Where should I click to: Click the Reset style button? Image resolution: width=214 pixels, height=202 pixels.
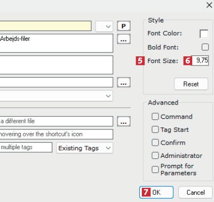coord(191,84)
